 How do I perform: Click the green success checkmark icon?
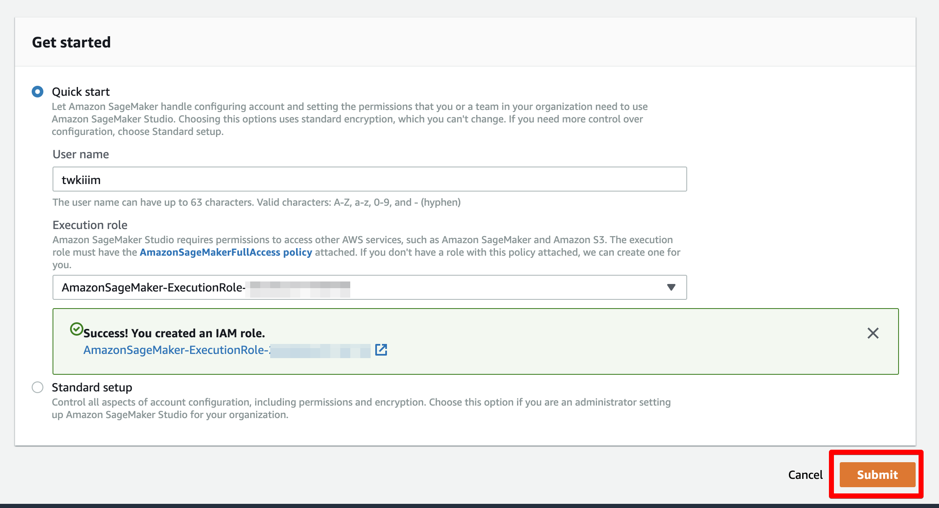point(76,329)
